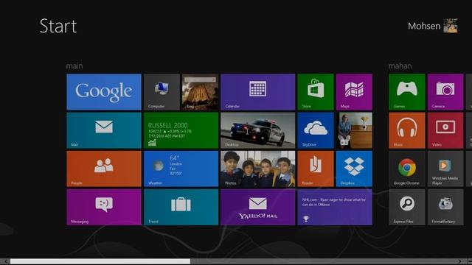The width and height of the screenshot is (472, 265).
Task: Click the main group header
Action: (x=74, y=66)
